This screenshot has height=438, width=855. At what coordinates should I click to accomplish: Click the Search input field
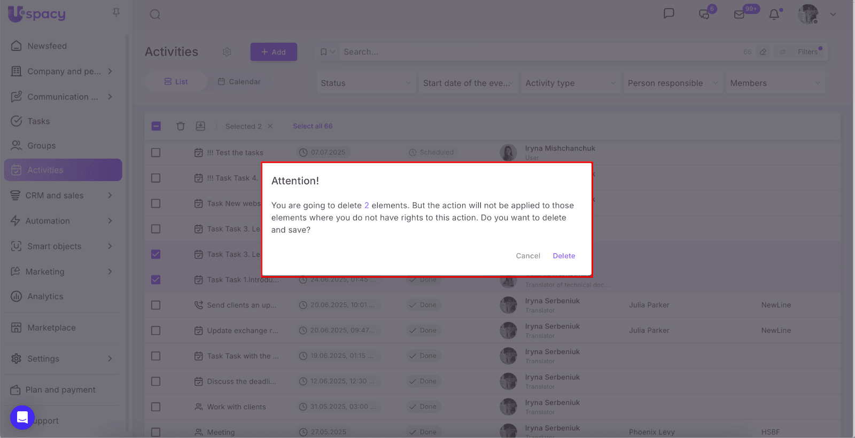(534, 52)
